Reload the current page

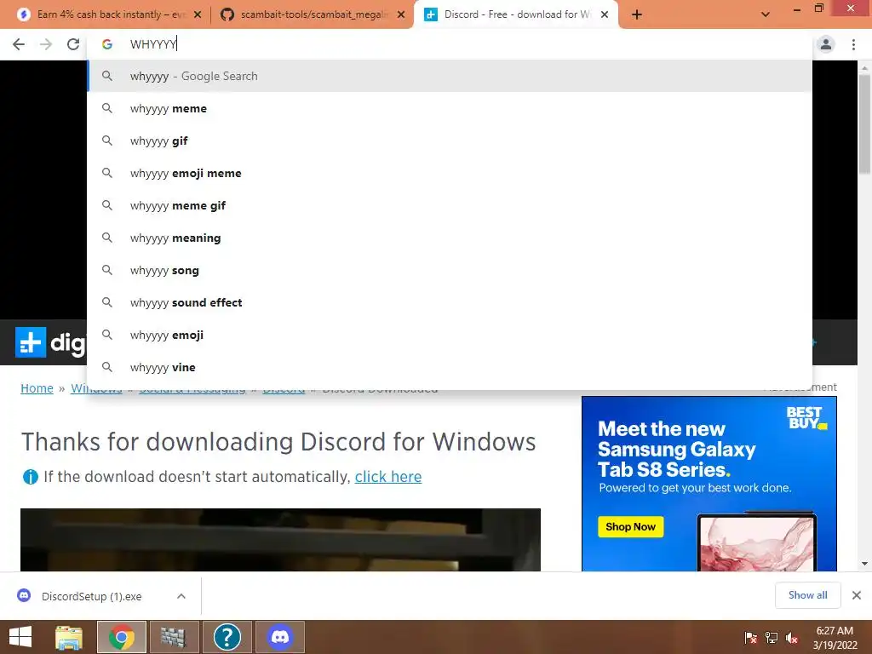pos(73,44)
